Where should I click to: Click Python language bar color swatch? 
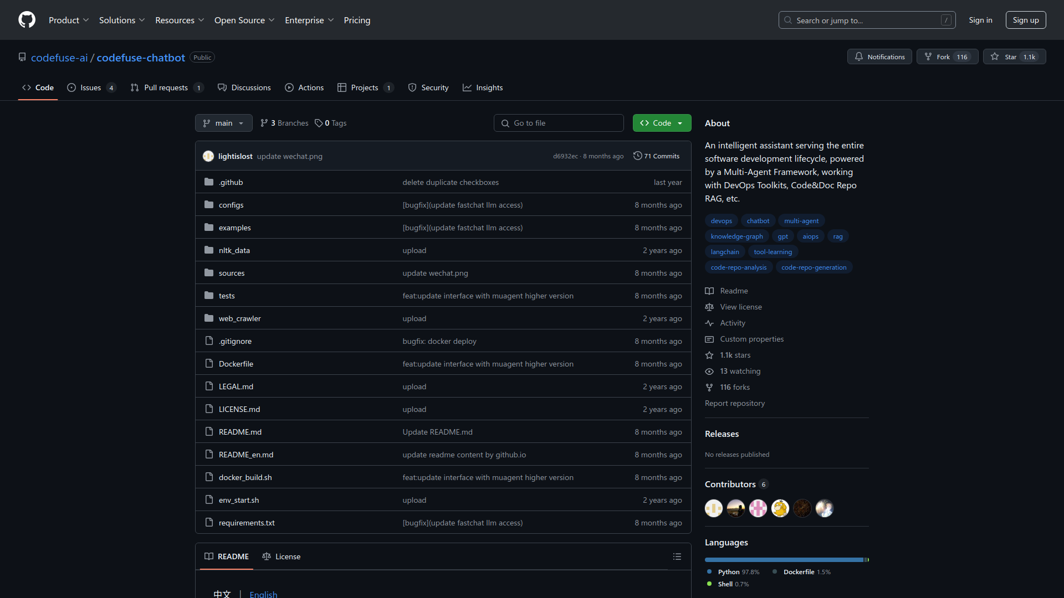point(709,572)
